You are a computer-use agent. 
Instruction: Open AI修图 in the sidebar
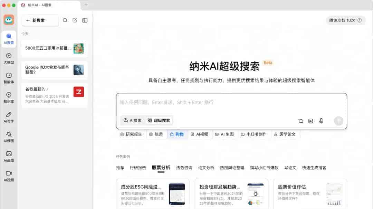(9, 137)
